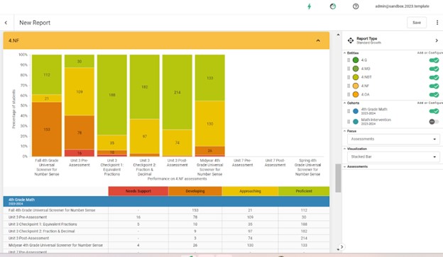Go back using the left arrow icon
The height and width of the screenshot is (257, 443).
point(6,23)
